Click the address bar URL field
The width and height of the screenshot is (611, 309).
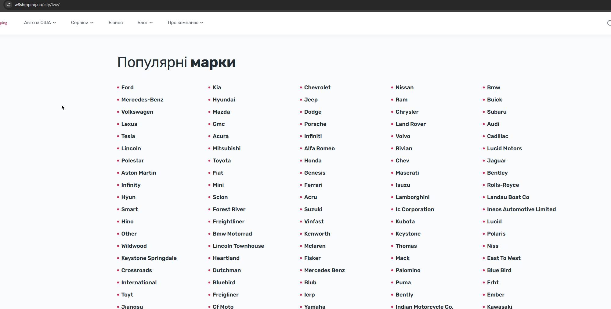tap(37, 5)
